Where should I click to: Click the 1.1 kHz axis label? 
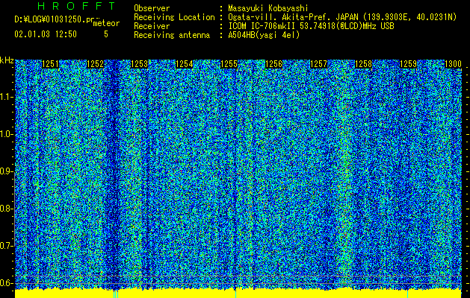click(6, 97)
